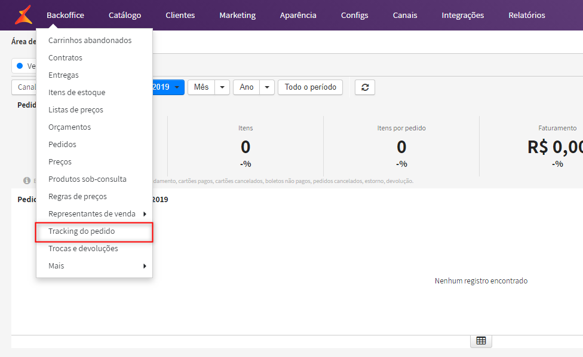Image resolution: width=583 pixels, height=357 pixels.
Task: Click Tracking do pedido
Action: coord(94,231)
